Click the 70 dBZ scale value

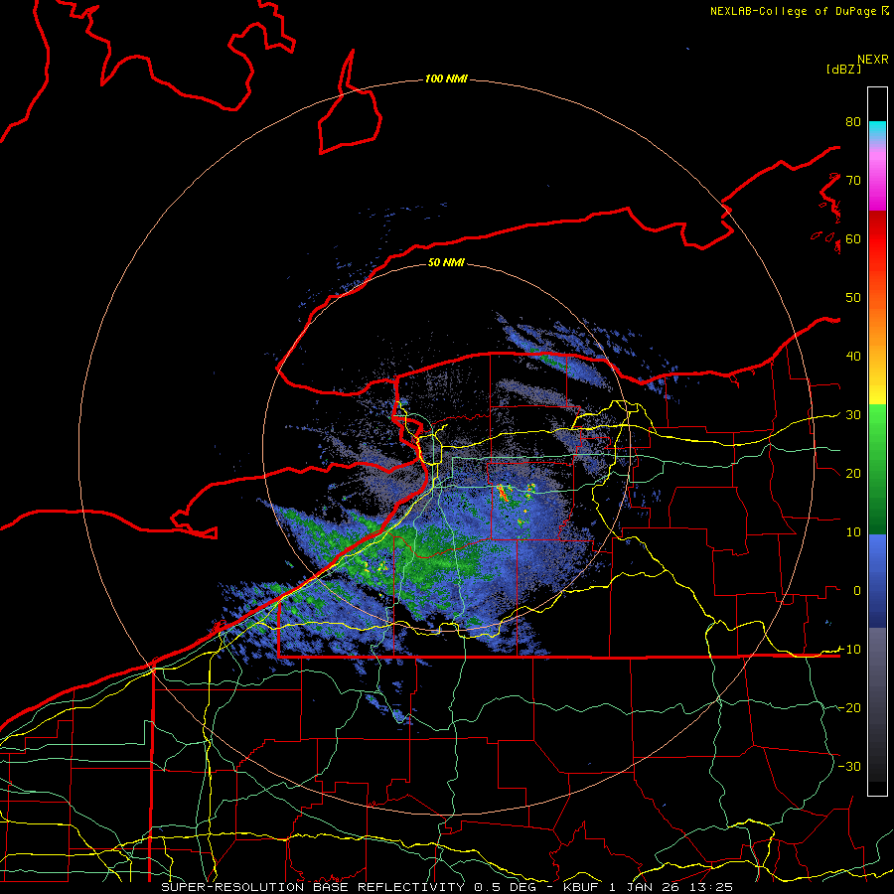tap(853, 180)
